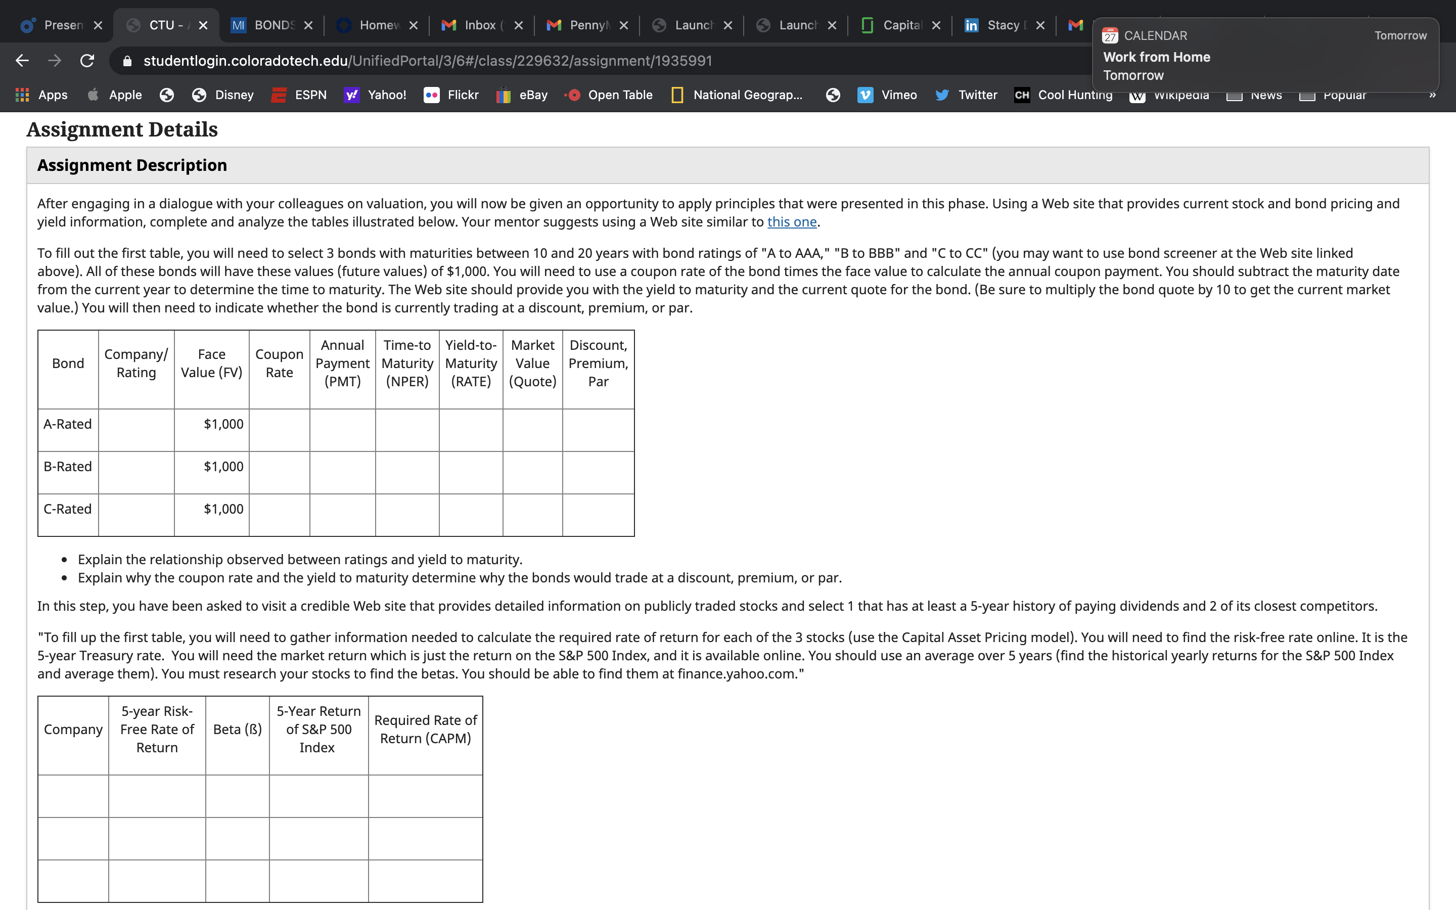Expand the hidden bookmarks overflow chevron

(x=1433, y=95)
